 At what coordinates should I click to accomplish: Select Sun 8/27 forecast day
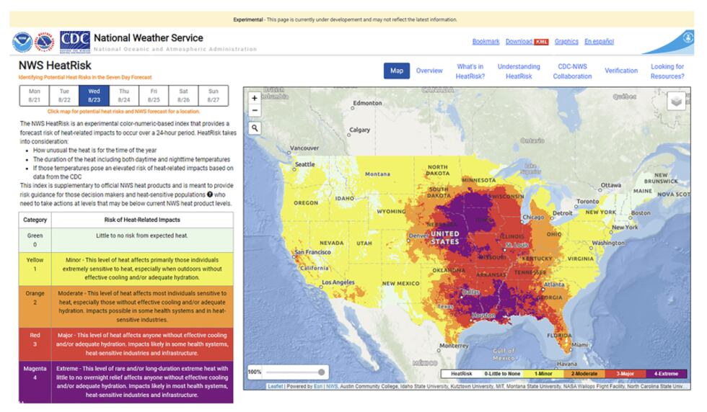click(214, 96)
